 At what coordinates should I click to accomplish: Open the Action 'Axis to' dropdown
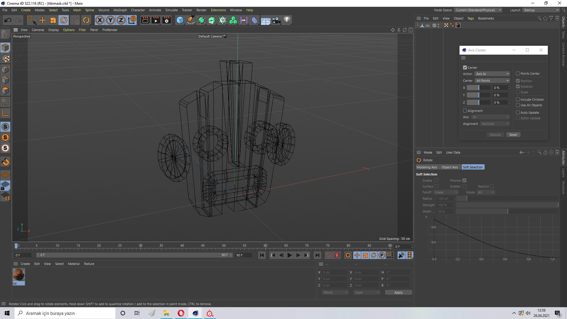click(492, 74)
